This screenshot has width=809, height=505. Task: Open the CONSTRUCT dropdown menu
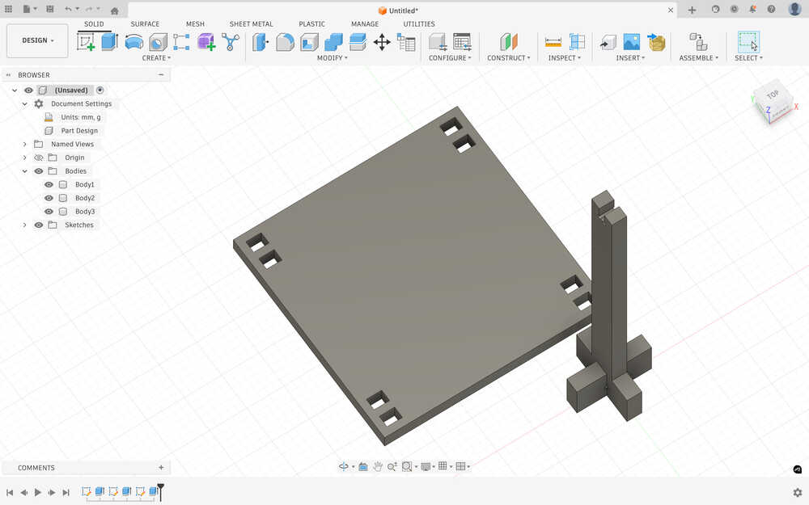pos(509,57)
